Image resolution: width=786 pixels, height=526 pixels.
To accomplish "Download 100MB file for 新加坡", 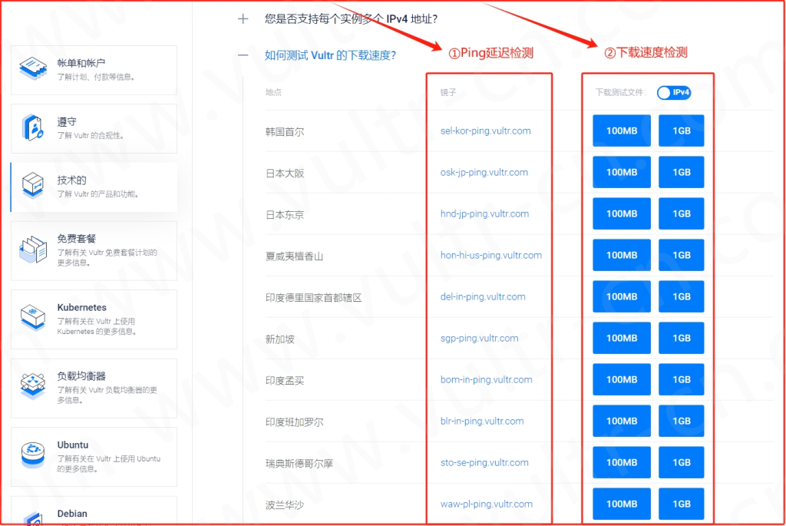I will (622, 339).
